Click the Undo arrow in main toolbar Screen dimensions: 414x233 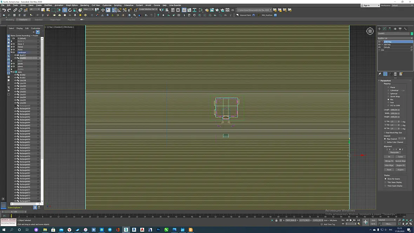tap(4, 10)
